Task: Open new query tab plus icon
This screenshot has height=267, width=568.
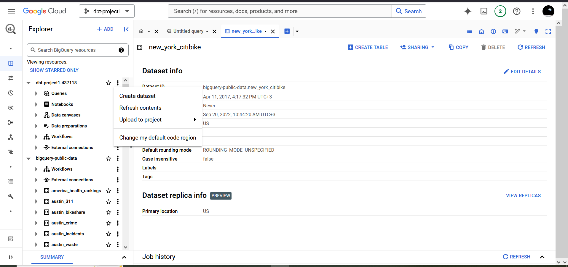Action: coord(287,31)
